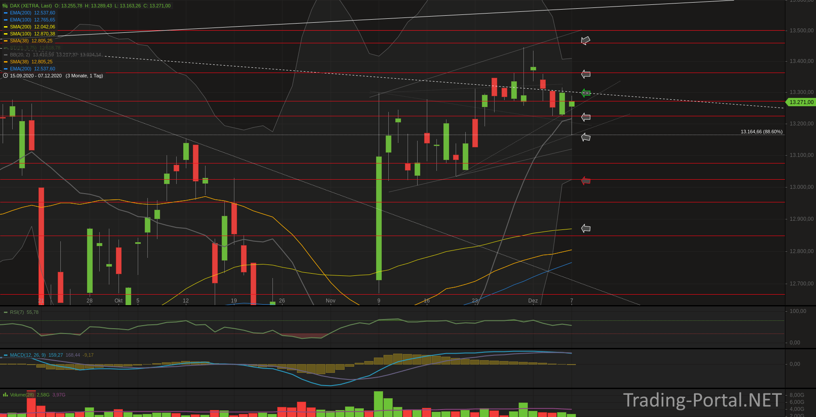Click the MACD legend line marker
This screenshot has height=417, width=816.
(6, 355)
